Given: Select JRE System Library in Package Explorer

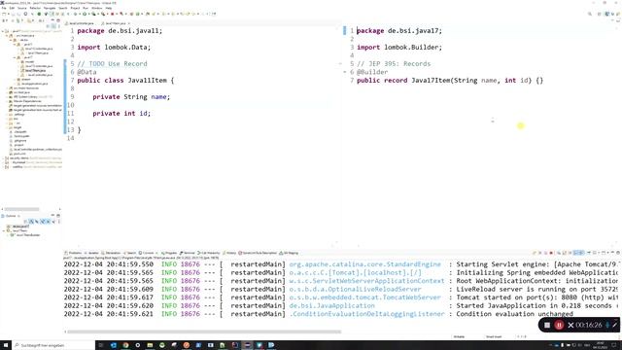Looking at the screenshot, I should pyautogui.click(x=30, y=97).
